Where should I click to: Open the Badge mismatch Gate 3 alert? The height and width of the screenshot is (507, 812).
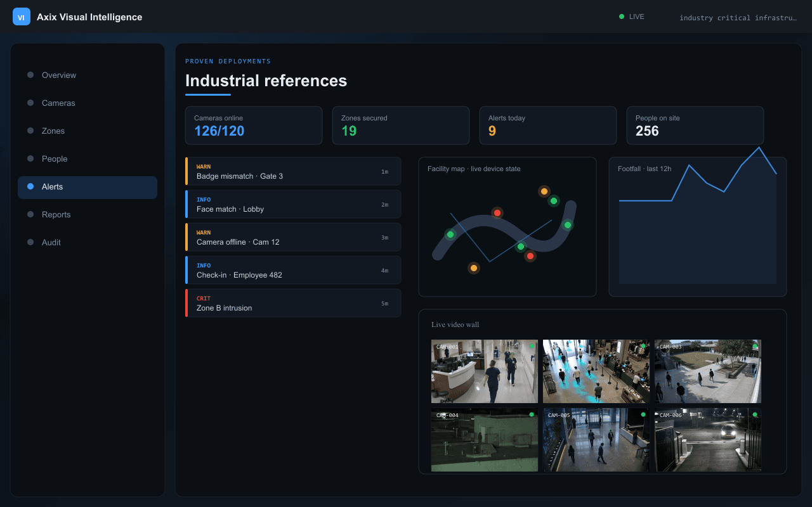[293, 171]
